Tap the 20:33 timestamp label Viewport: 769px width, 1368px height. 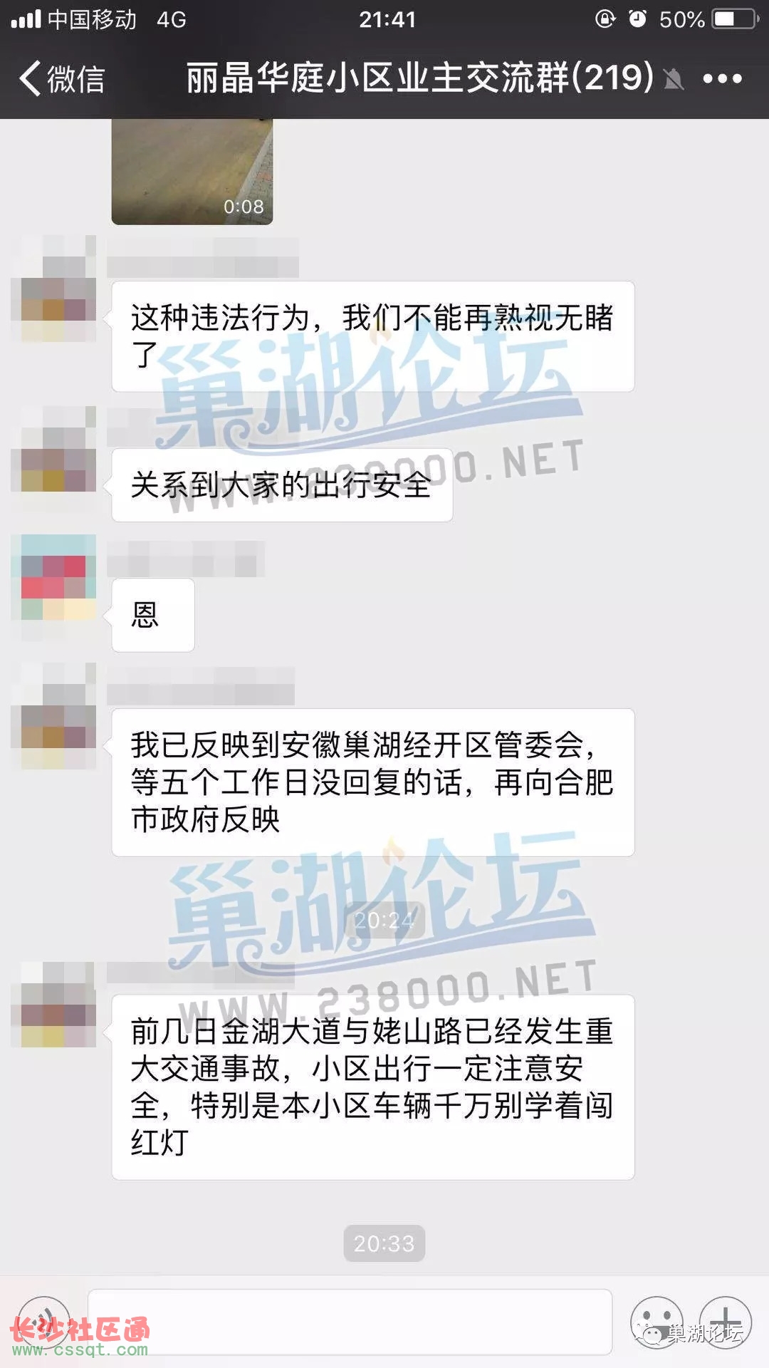tap(384, 1243)
